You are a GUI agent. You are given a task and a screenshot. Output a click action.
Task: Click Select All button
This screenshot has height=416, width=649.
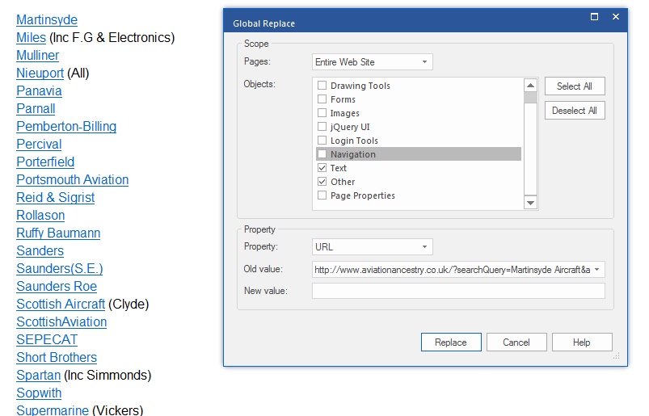[x=575, y=86]
